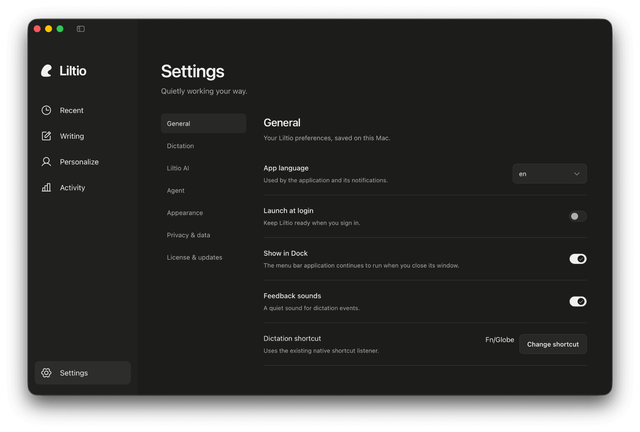Click the Writing pencil icon
Screen dimensions: 640x432
click(46, 136)
